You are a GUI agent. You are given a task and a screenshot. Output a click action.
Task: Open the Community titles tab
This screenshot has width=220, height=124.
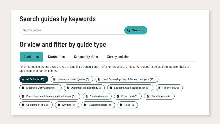click(x=86, y=57)
